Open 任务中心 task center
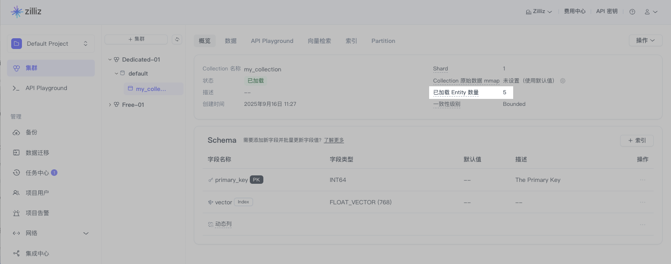671x264 pixels. (37, 173)
